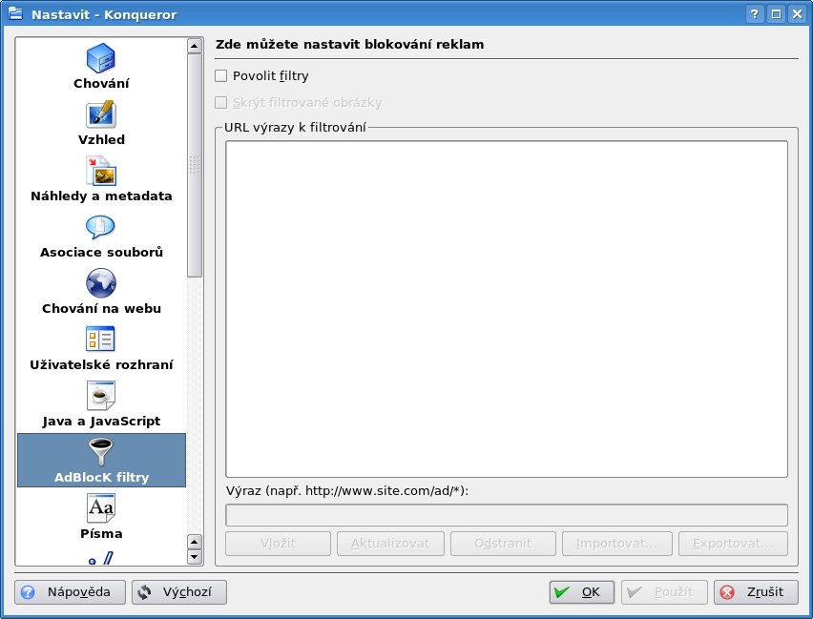Open Java a JavaScript coffee cup icon
Screen dimensions: 813x619
click(x=100, y=396)
